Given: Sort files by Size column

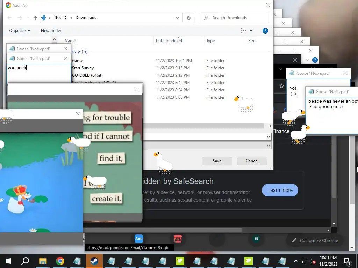Looking at the screenshot, I should (252, 41).
